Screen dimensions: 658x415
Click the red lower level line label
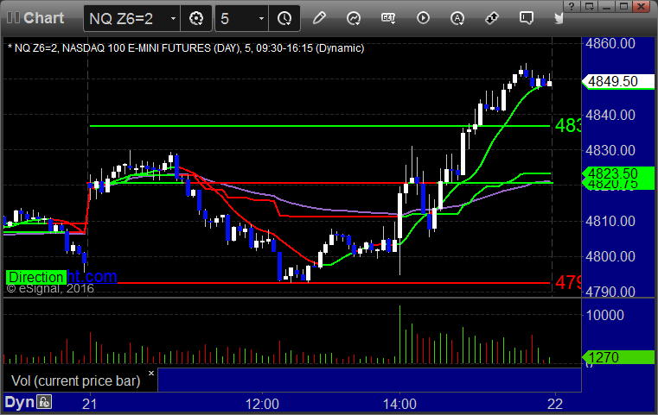(568, 283)
